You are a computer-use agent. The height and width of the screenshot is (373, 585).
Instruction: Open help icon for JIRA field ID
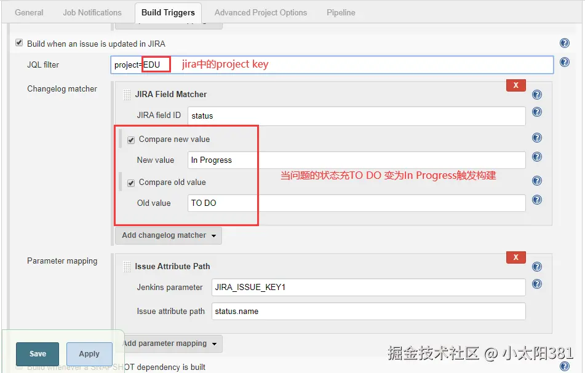tap(537, 112)
